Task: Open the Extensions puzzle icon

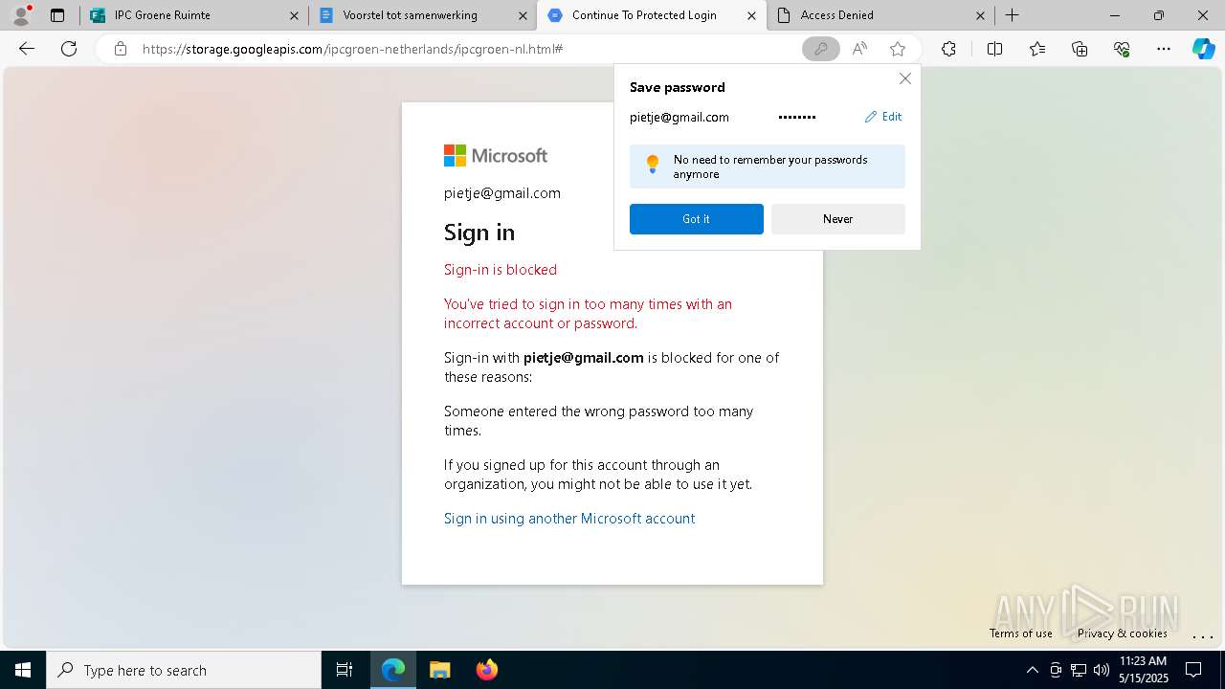Action: point(948,49)
